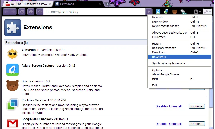Screen dimensions: 215x129
Task: Select About Google Chrome
Action: pos(180,74)
